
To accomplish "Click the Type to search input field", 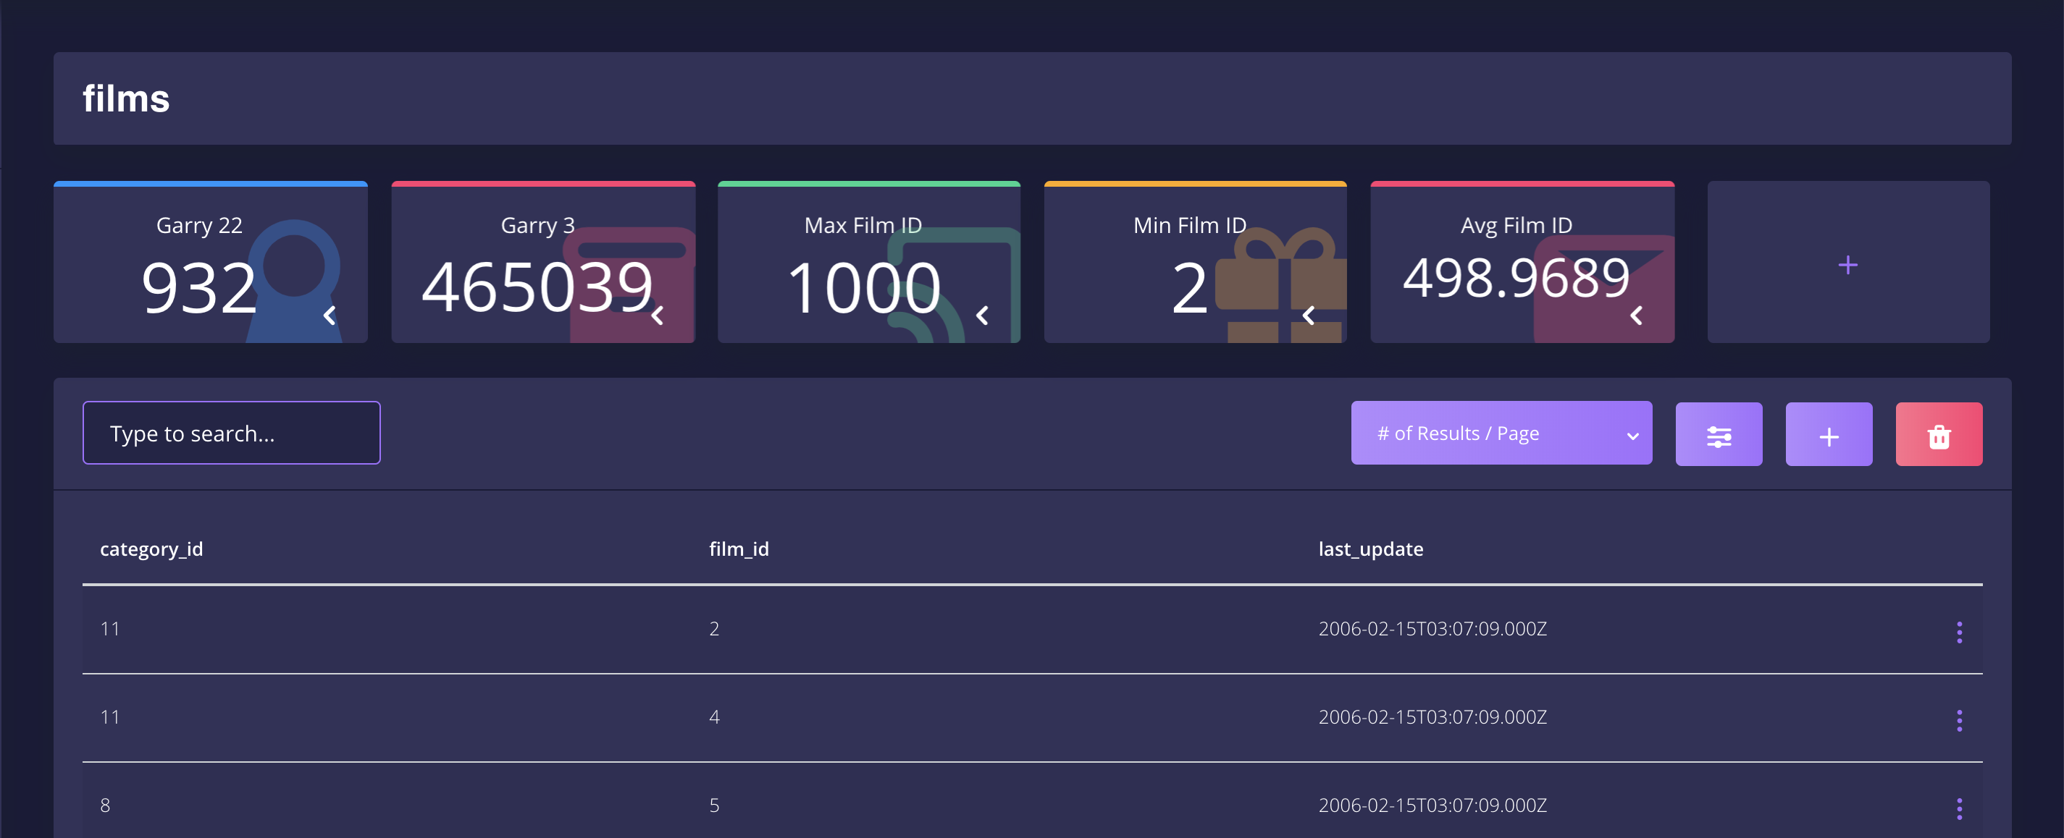I will point(232,433).
